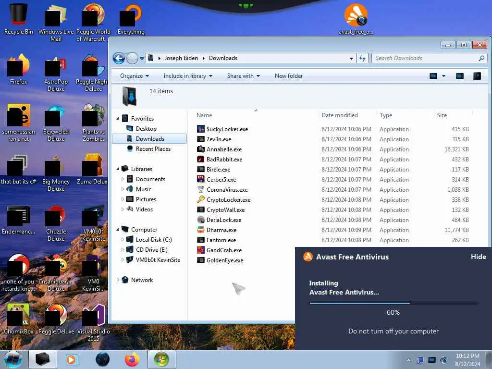
Task: Open the Visual Studio 2015 desktop shortcut
Action: pyautogui.click(x=94, y=322)
